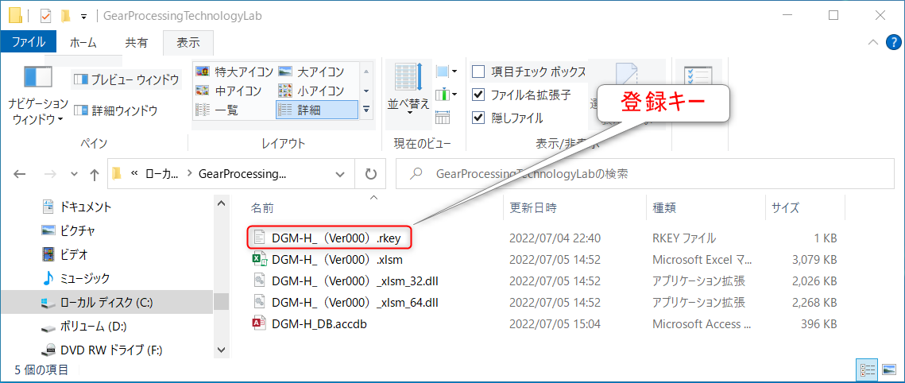Open the quick access toolbar customize arrow
The image size is (905, 383).
[x=83, y=16]
